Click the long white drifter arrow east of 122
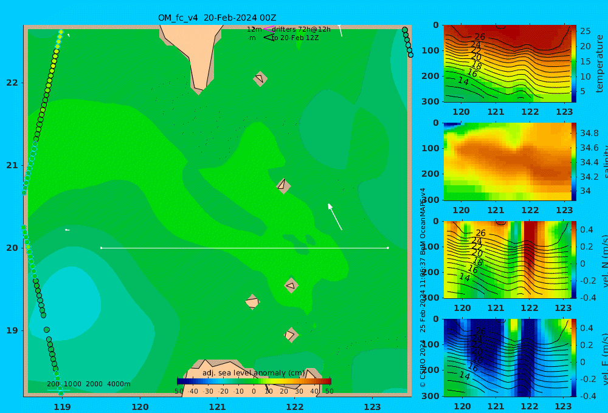 334,217
